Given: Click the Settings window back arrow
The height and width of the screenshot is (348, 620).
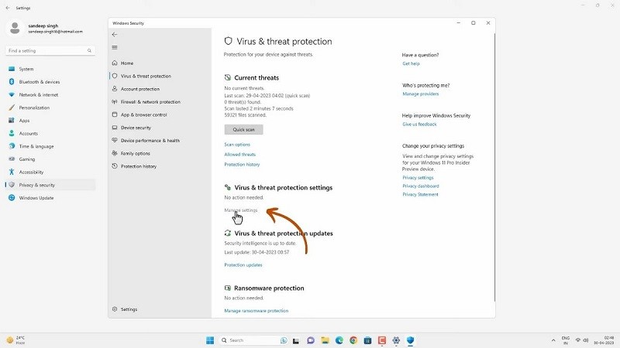Looking at the screenshot, I should 8,8.
